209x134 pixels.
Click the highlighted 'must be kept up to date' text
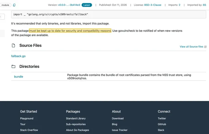[70, 31]
